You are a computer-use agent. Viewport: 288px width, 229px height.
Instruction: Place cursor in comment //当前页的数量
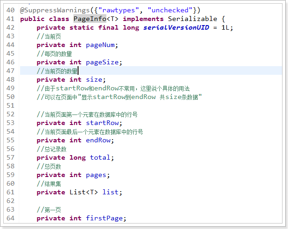pos(57,71)
